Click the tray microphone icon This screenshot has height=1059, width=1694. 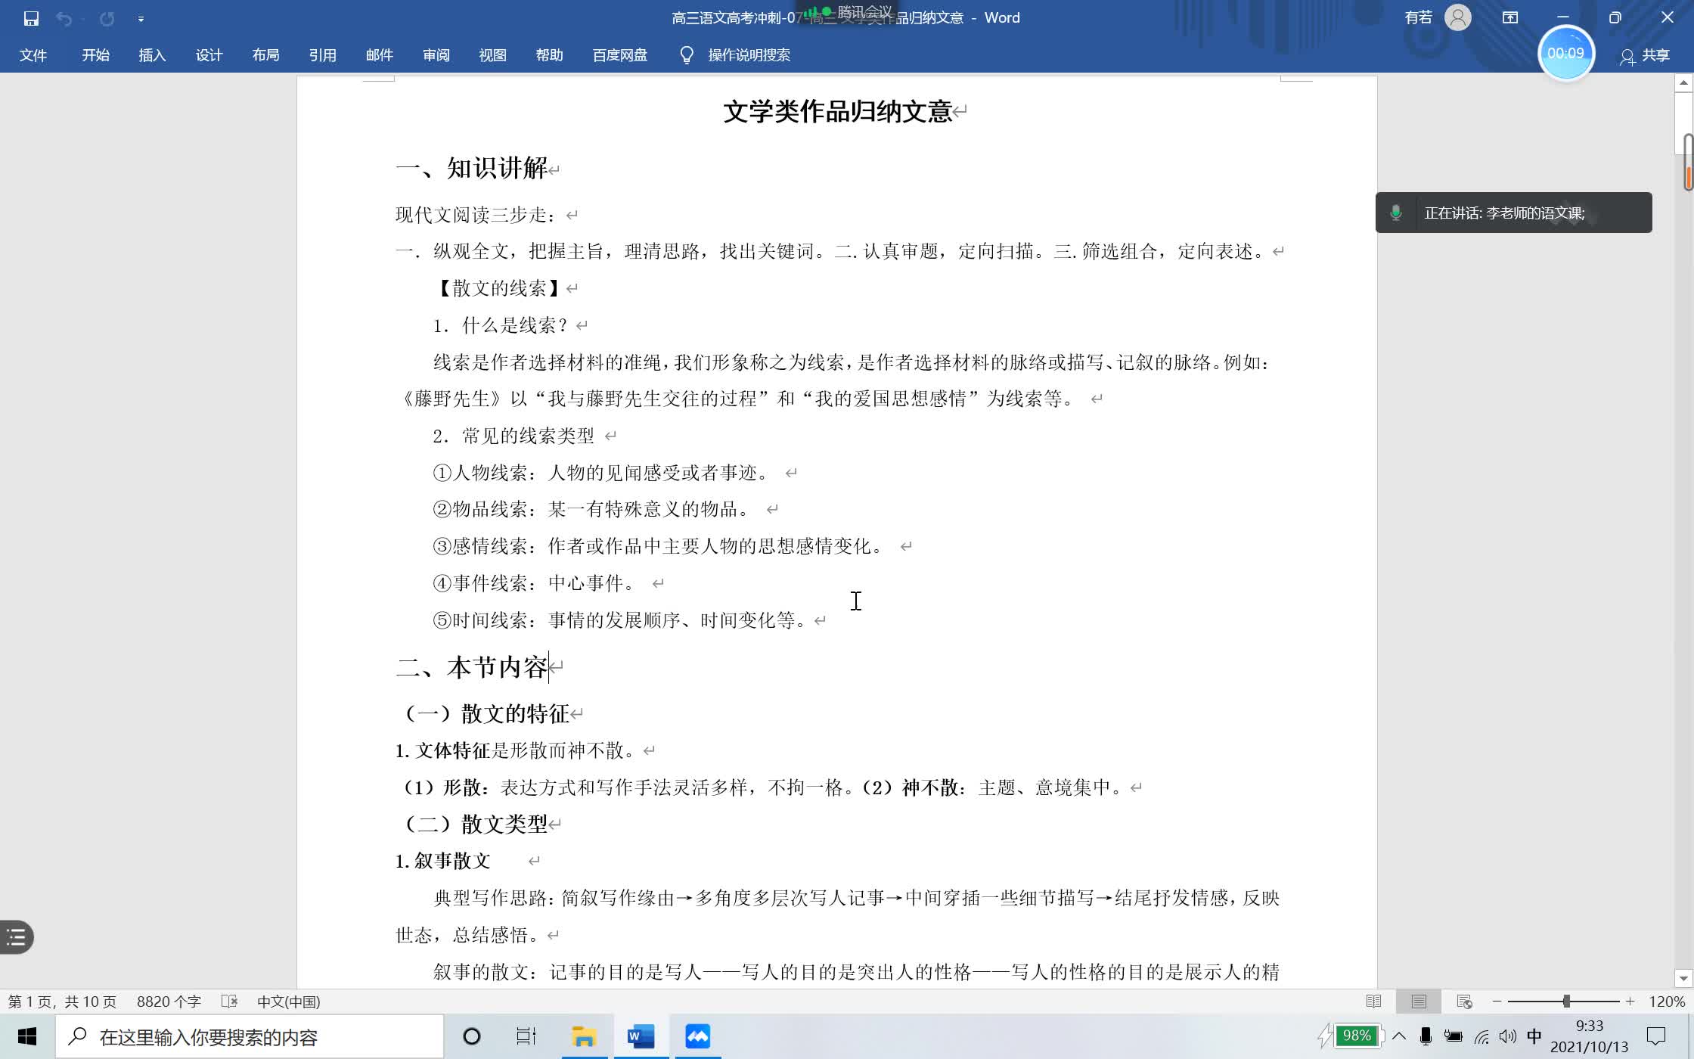(x=1426, y=1036)
